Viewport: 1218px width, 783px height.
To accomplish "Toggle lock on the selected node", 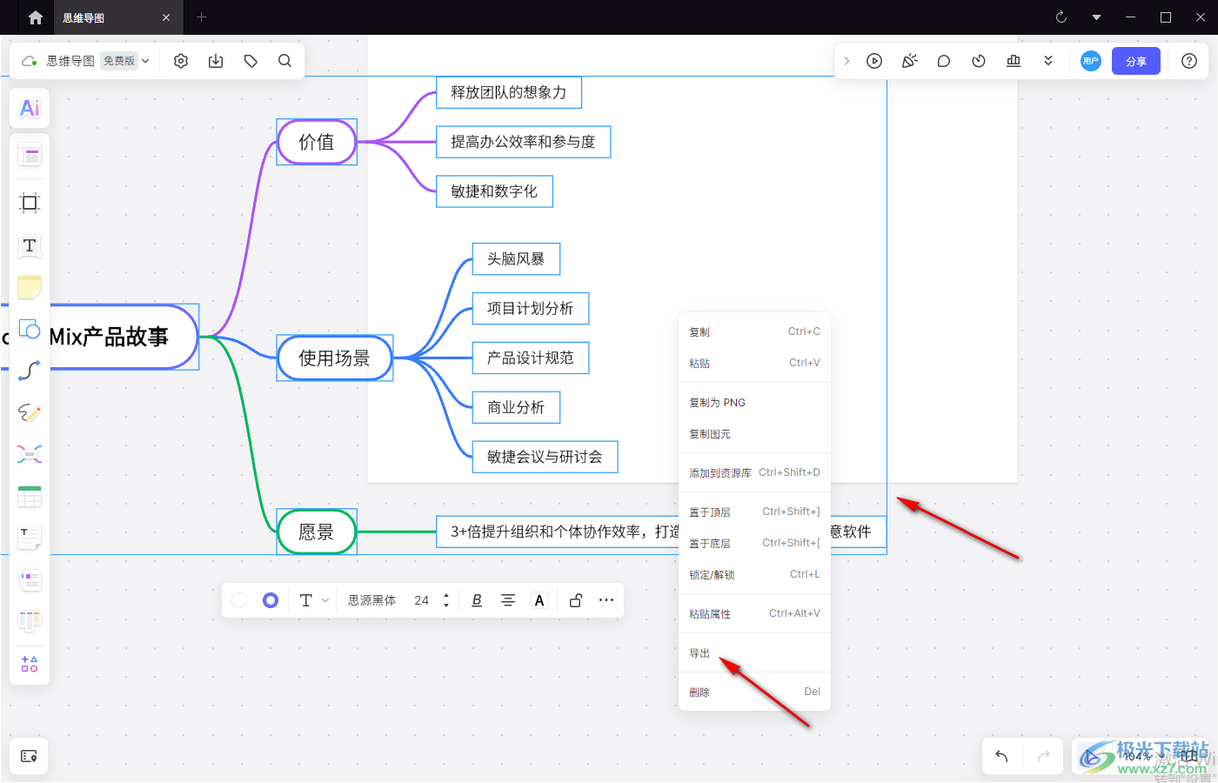I will coord(575,600).
